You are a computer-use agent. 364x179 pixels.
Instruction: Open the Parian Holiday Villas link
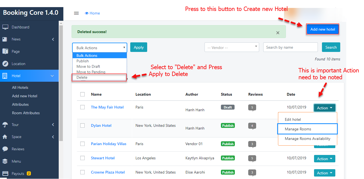tap(108, 144)
